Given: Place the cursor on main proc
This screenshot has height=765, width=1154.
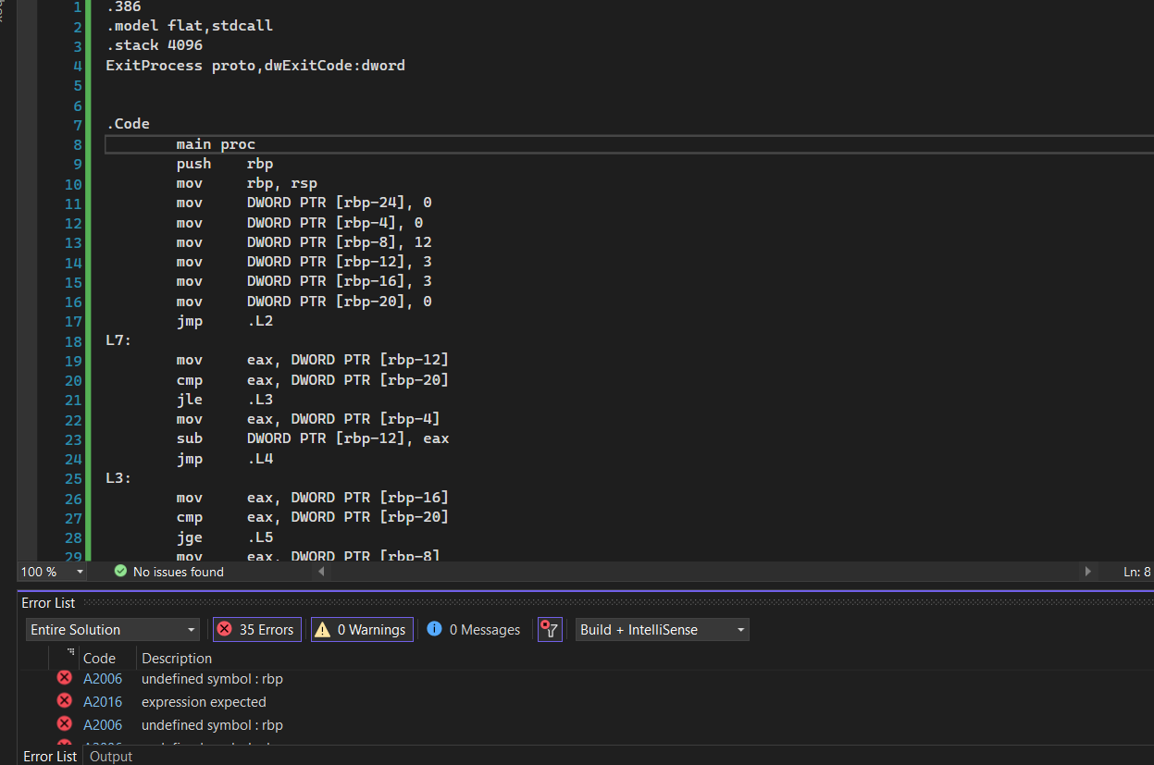Looking at the screenshot, I should pyautogui.click(x=216, y=144).
